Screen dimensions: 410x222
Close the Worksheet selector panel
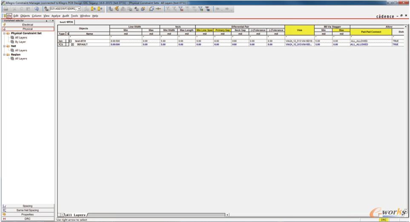52,21
